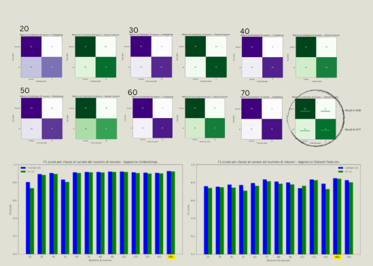Image resolution: width=373 pixels, height=266 pixels.
Task: Click green AI (1) legend swatch in Embeddings chart
Action: pos(23,172)
